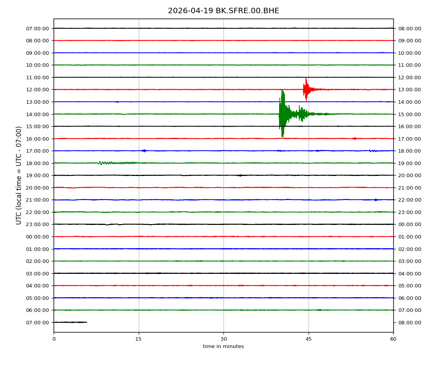Click the "time in minutes" x-axis label
447x369 pixels.
tap(223, 346)
